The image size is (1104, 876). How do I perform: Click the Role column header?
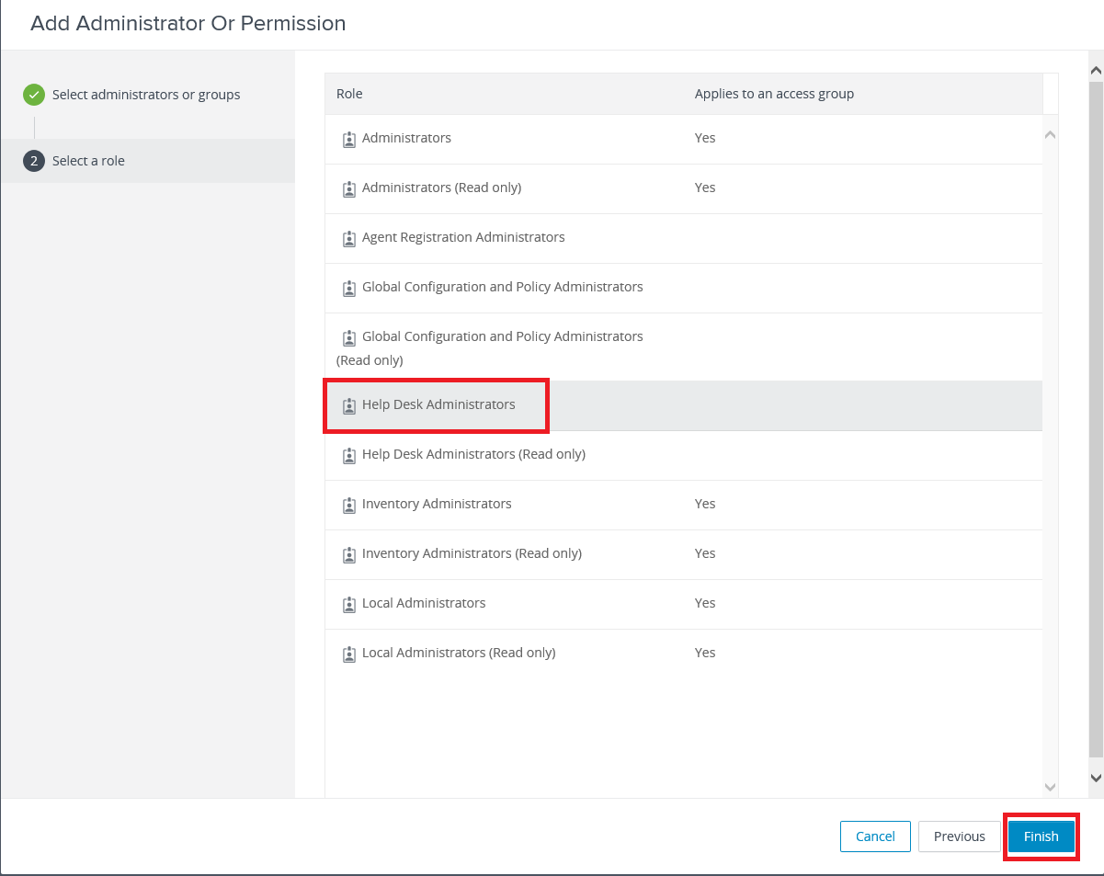(349, 94)
